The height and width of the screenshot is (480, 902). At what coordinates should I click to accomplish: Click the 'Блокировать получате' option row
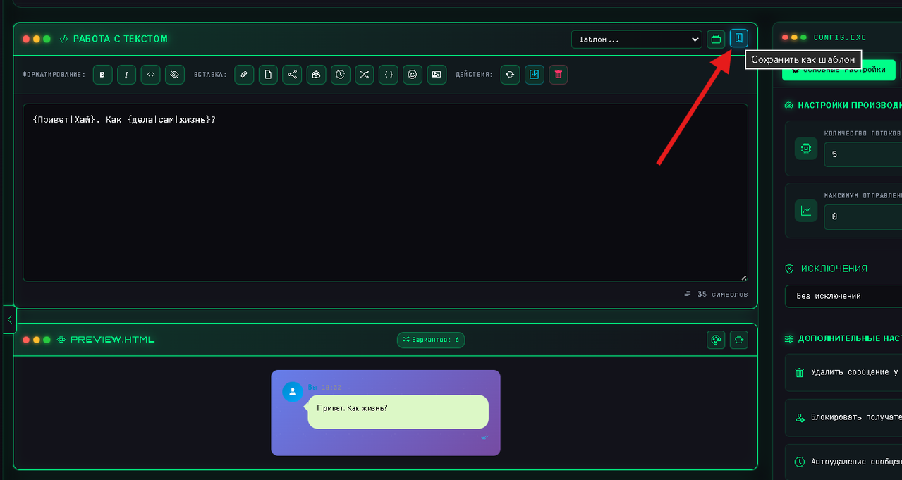[843, 417]
